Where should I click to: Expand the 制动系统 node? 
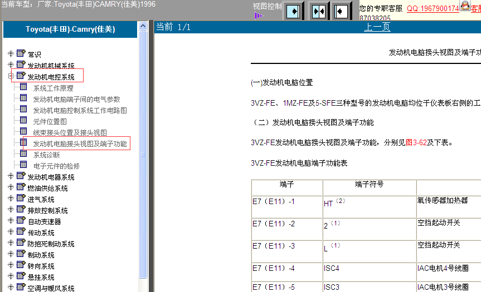tap(11, 254)
